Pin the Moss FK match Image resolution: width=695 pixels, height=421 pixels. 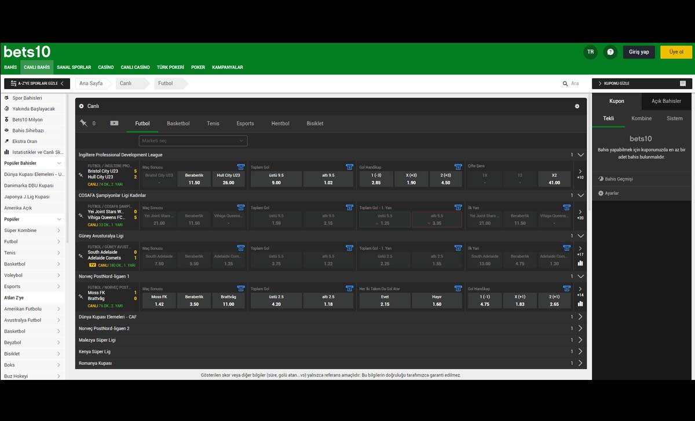[81, 296]
